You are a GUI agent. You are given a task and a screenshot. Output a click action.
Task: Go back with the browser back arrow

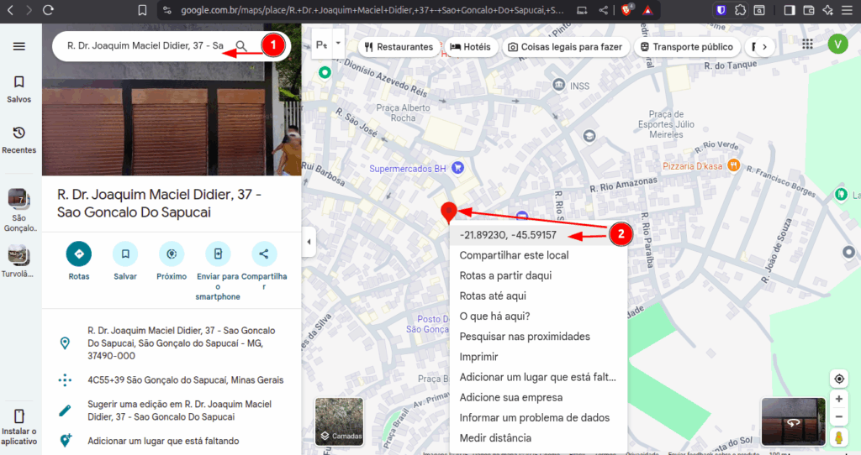[10, 10]
